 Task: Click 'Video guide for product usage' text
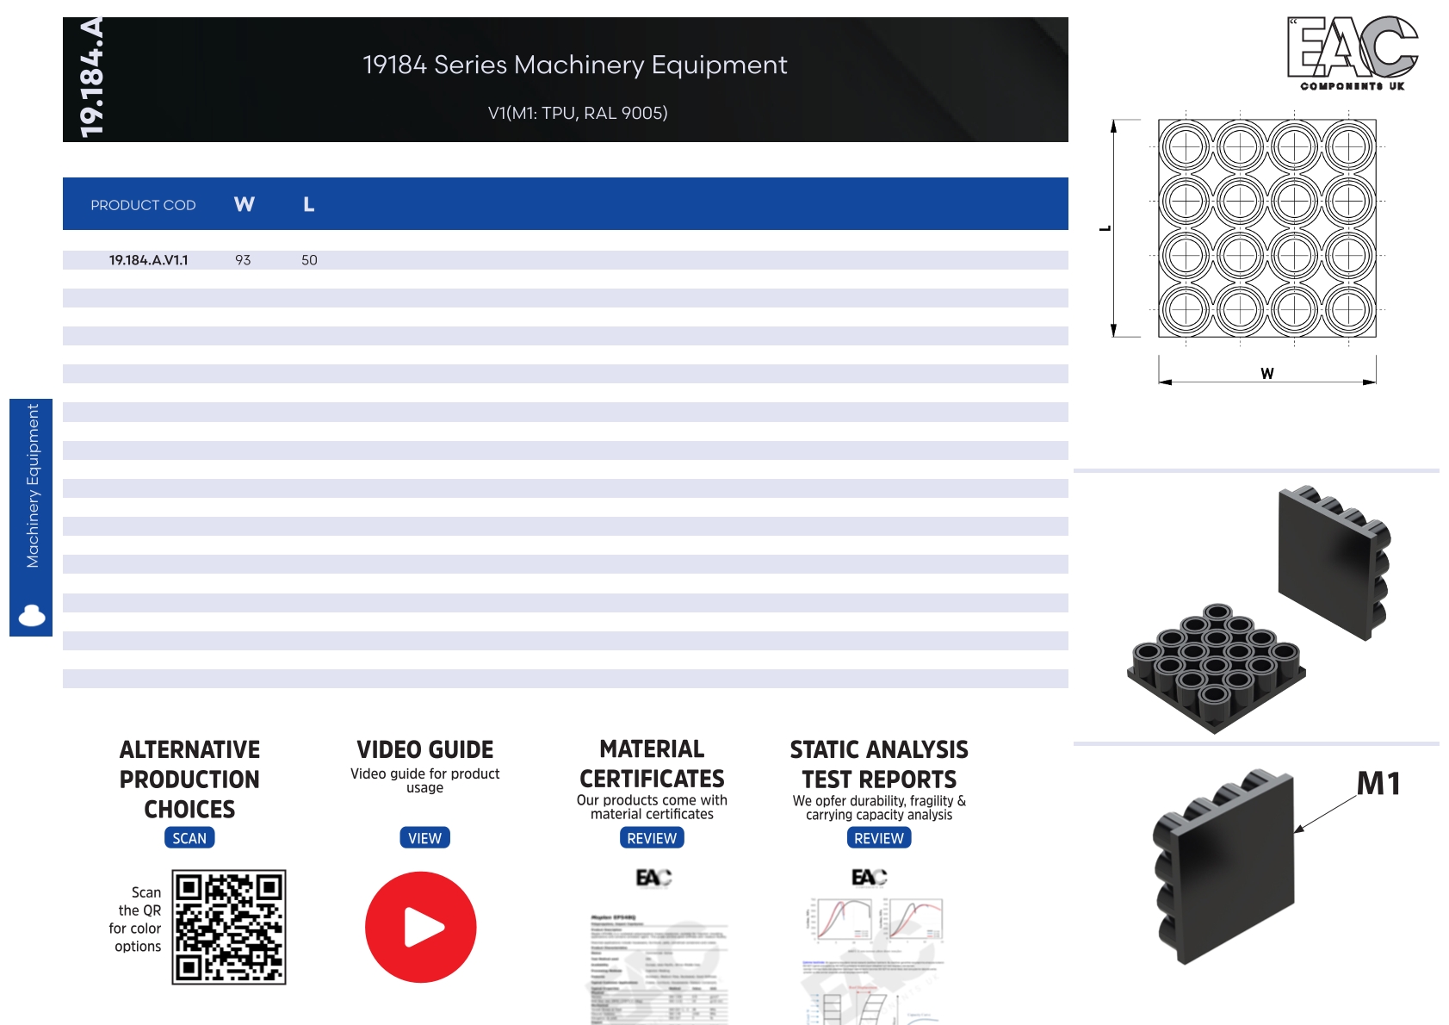coord(424,780)
